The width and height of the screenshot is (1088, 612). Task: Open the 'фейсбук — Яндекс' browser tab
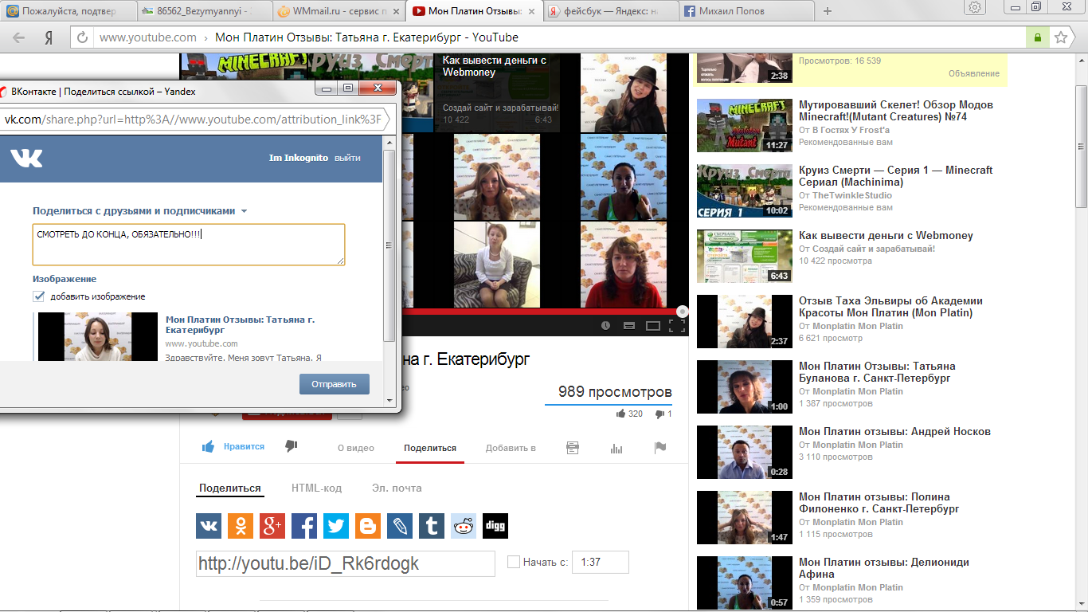(609, 11)
